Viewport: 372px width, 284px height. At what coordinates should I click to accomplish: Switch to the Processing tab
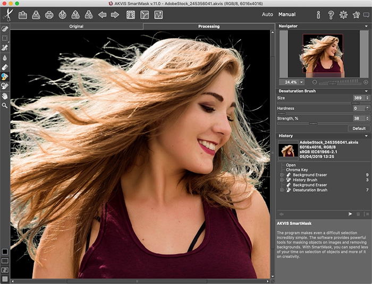tap(209, 27)
